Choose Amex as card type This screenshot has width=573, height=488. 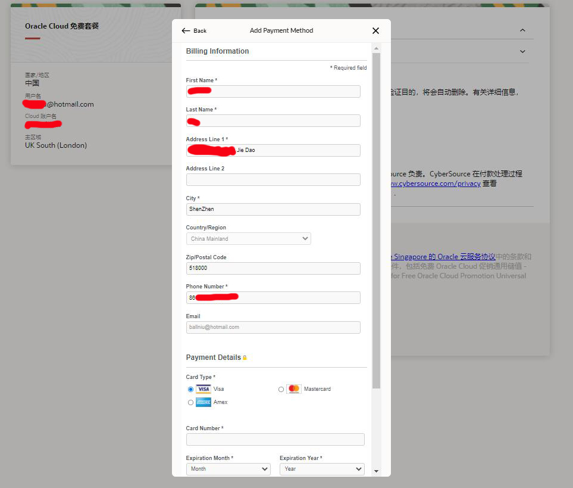(190, 402)
